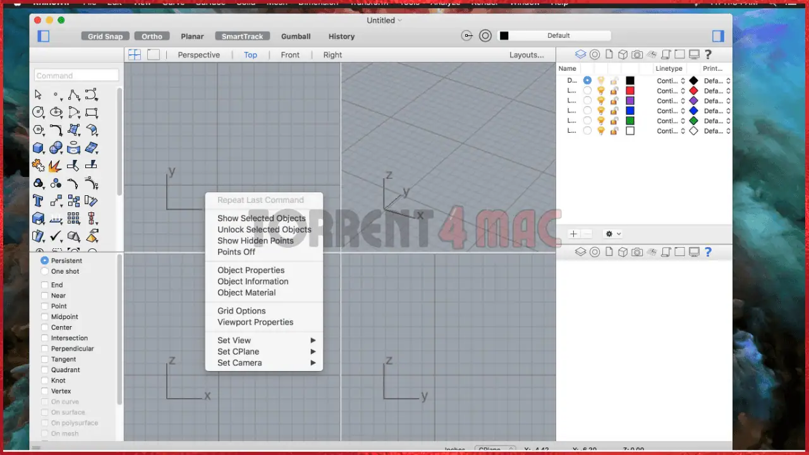The width and height of the screenshot is (809, 455).
Task: Check the Intersection snap option
Action: tap(45, 338)
